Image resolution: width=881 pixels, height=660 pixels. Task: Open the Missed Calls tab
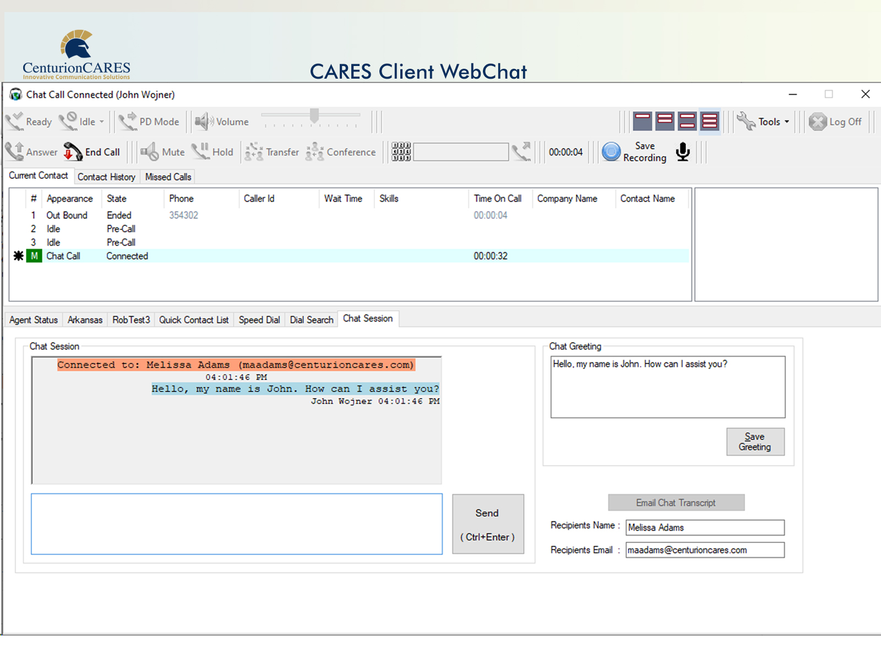(x=168, y=177)
